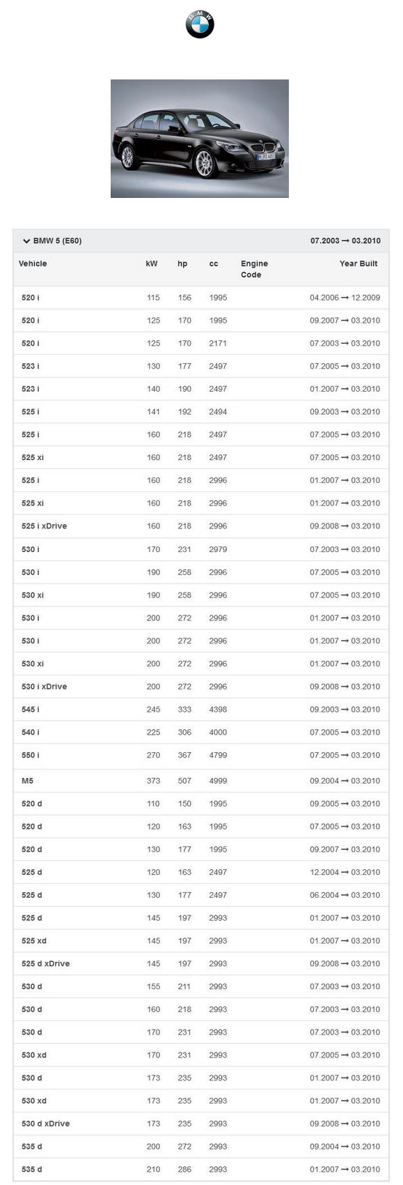Open the 520 i 115 kW row
Image resolution: width=403 pixels, height=1185 pixels.
201,298
